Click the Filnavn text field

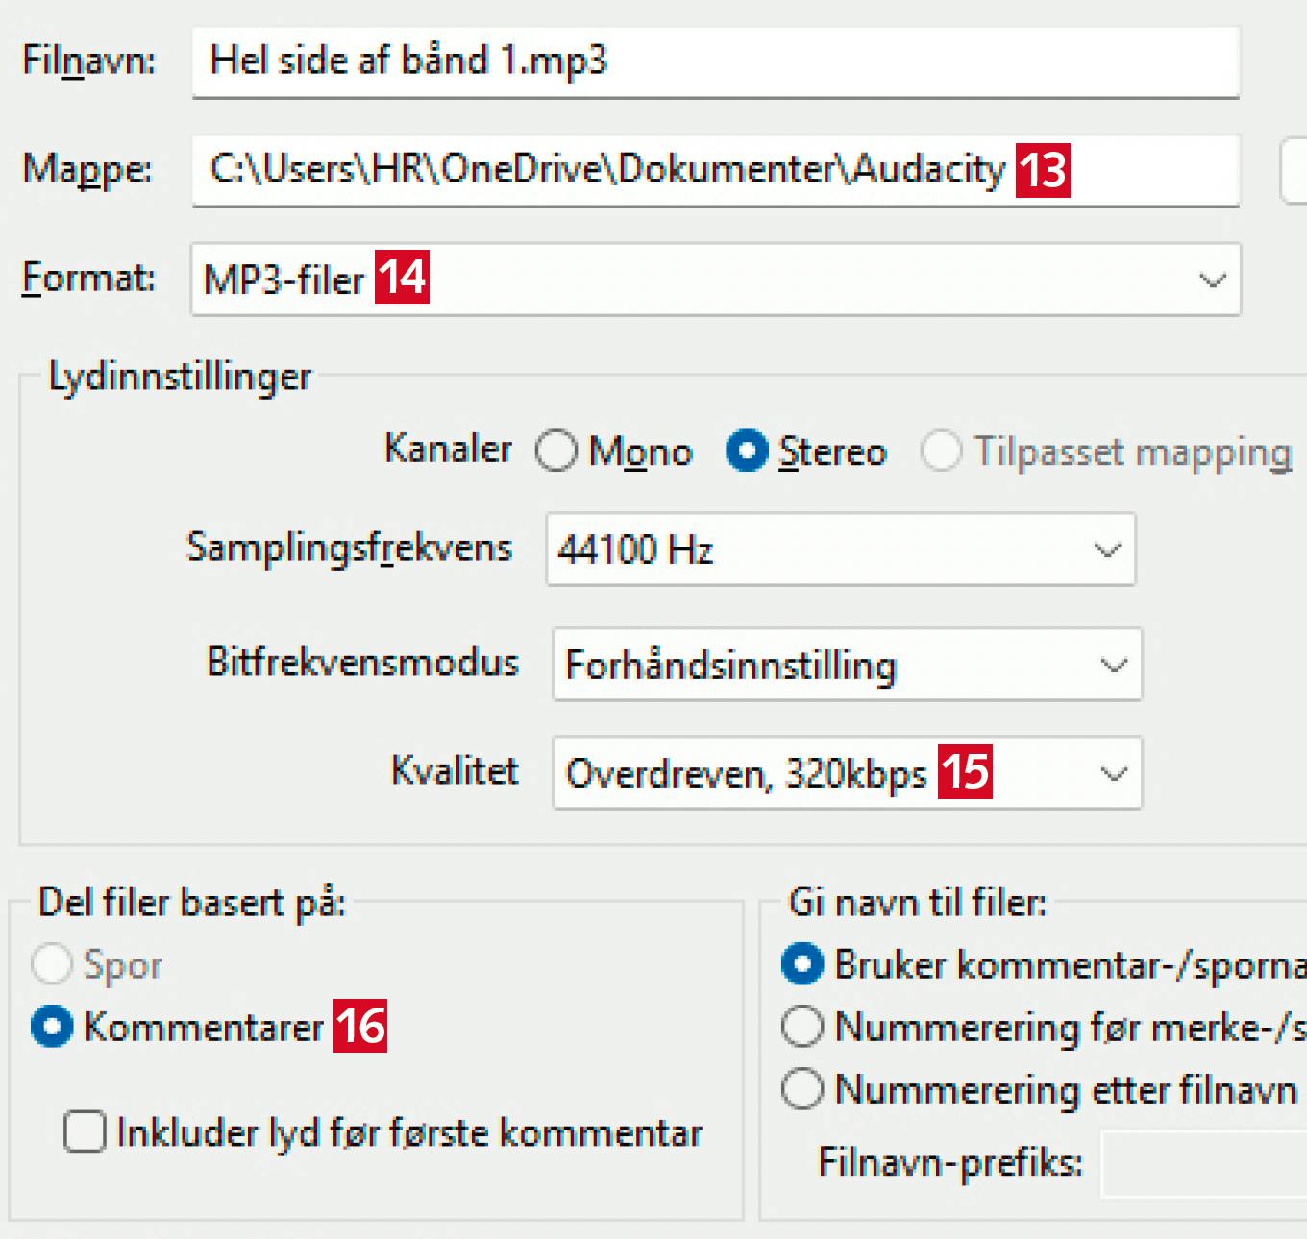pos(714,61)
